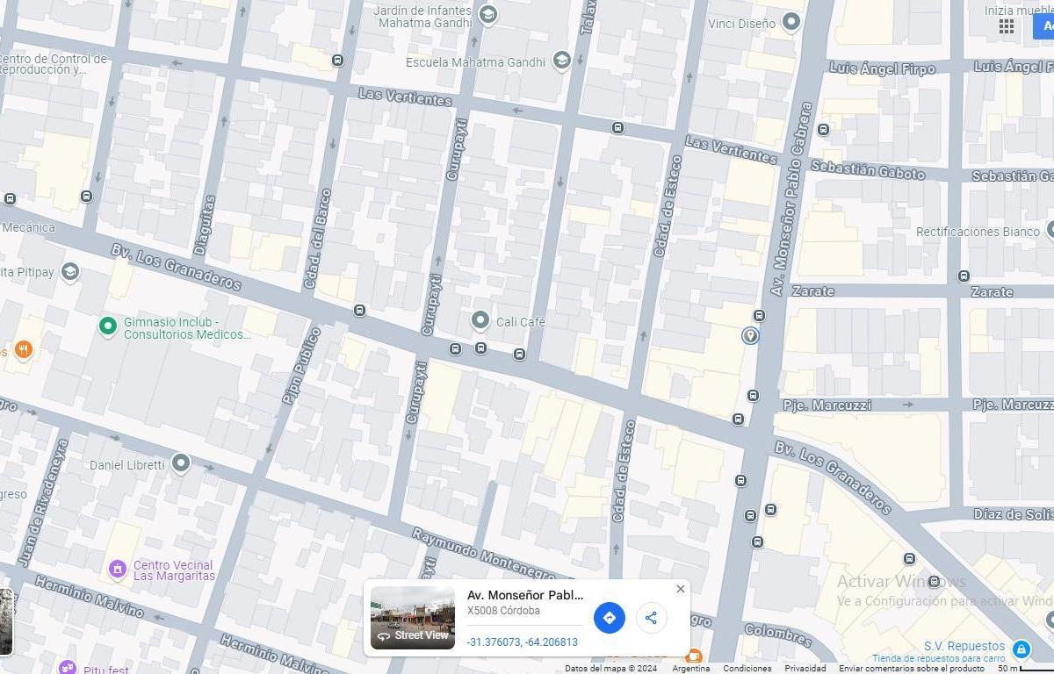
Task: Select the Pitipay school marker icon
Action: coord(71,271)
